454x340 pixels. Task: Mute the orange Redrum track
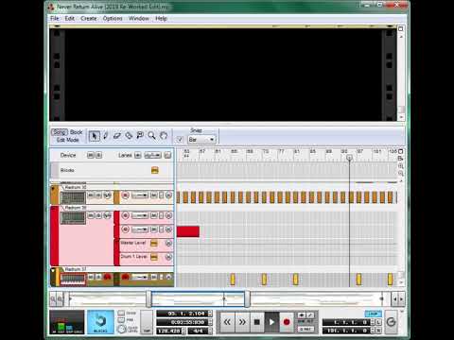(x=91, y=195)
